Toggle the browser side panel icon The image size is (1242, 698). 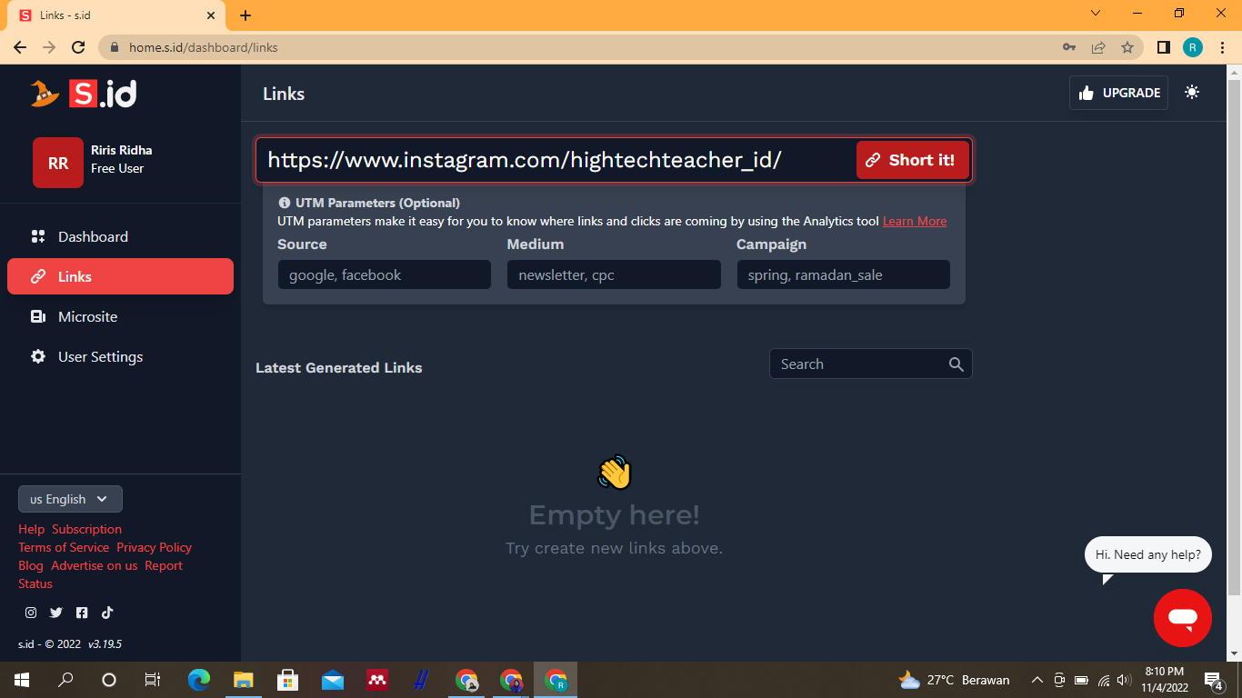coord(1163,47)
